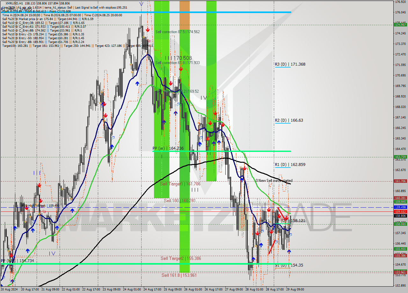Click the green 163.759 price tag on axis
Image resolution: width=408 pixels, height=293 pixels.
click(x=400, y=157)
